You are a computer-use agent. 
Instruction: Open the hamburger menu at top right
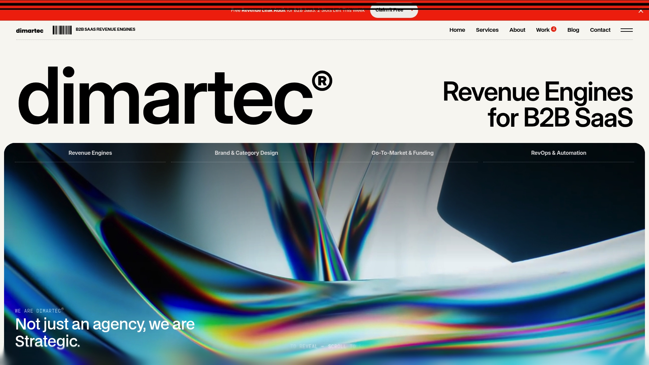tap(626, 30)
